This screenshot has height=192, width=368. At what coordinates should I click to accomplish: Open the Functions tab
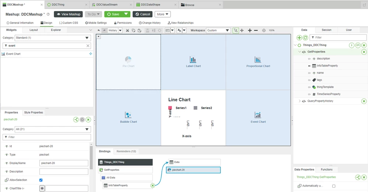coord(327,170)
